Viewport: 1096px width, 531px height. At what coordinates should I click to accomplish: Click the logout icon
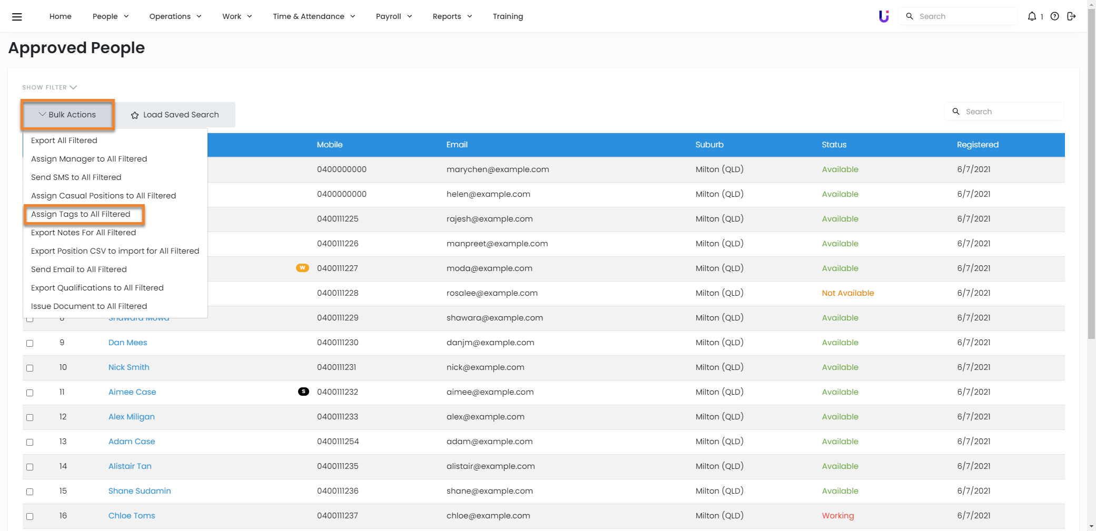(1071, 16)
